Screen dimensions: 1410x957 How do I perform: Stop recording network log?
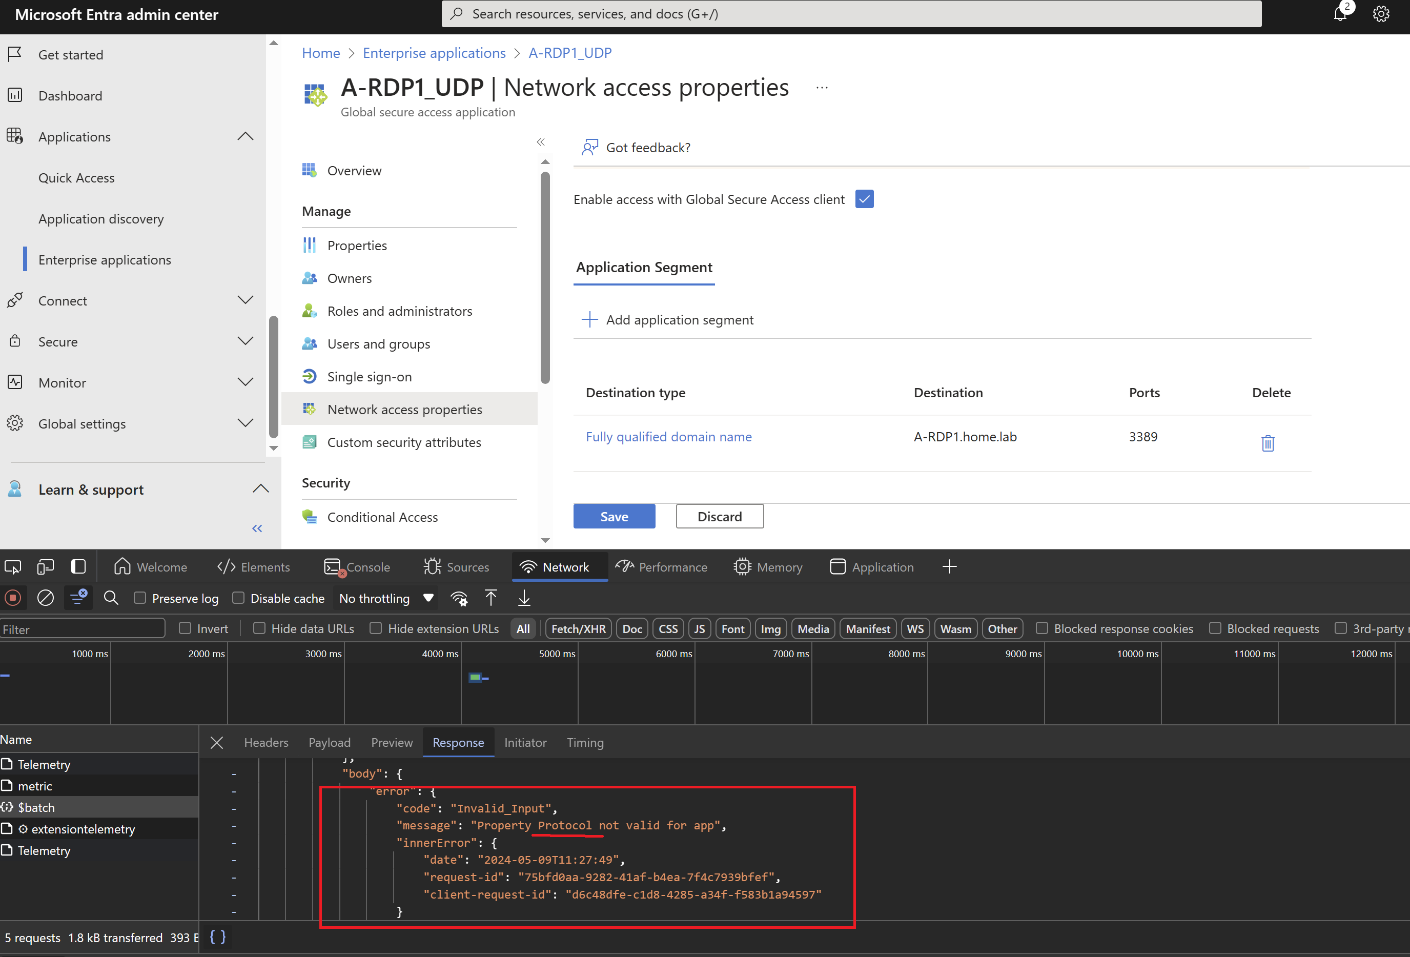pyautogui.click(x=13, y=598)
